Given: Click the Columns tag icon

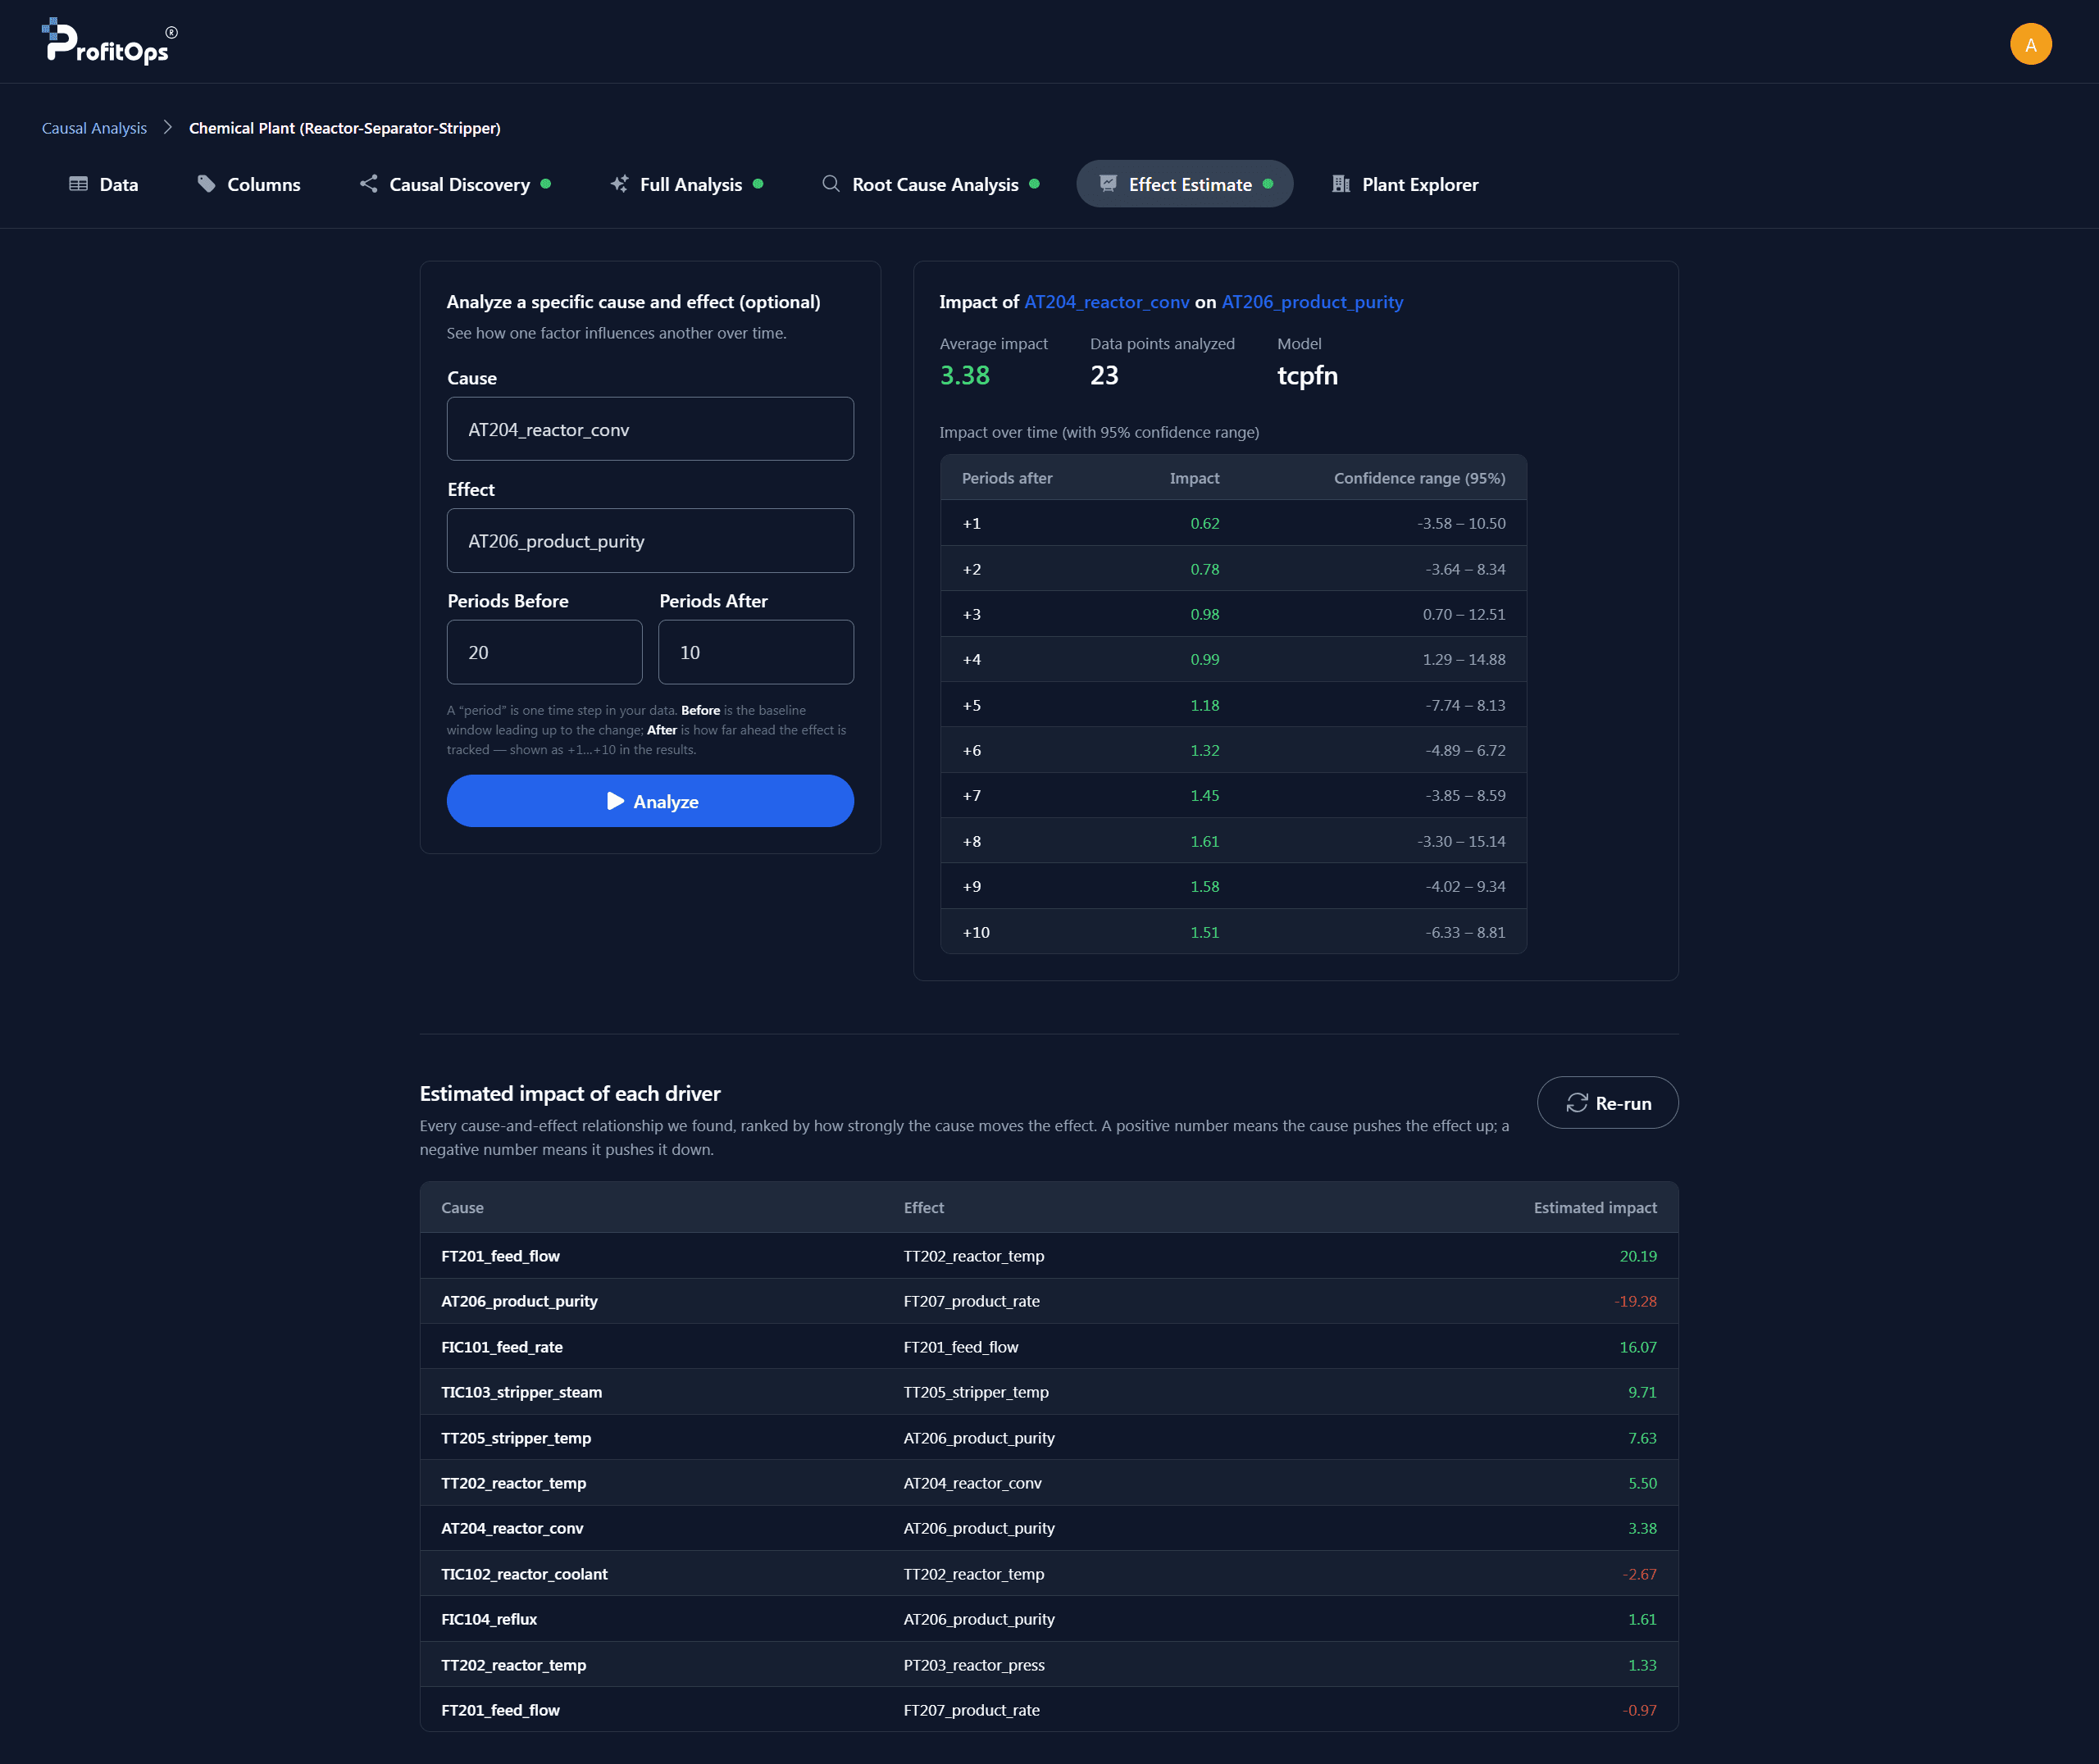Looking at the screenshot, I should click(207, 184).
